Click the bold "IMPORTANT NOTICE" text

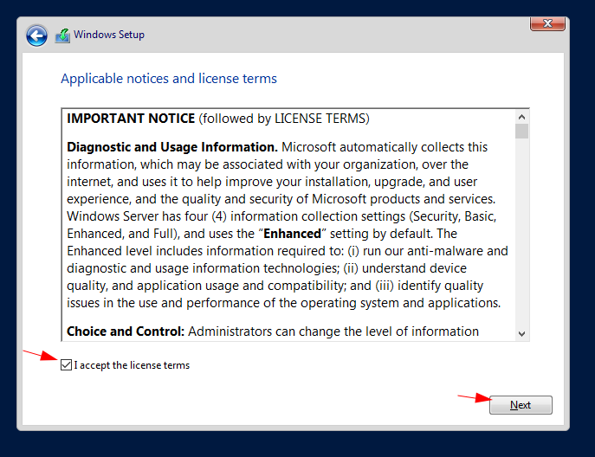pyautogui.click(x=131, y=119)
